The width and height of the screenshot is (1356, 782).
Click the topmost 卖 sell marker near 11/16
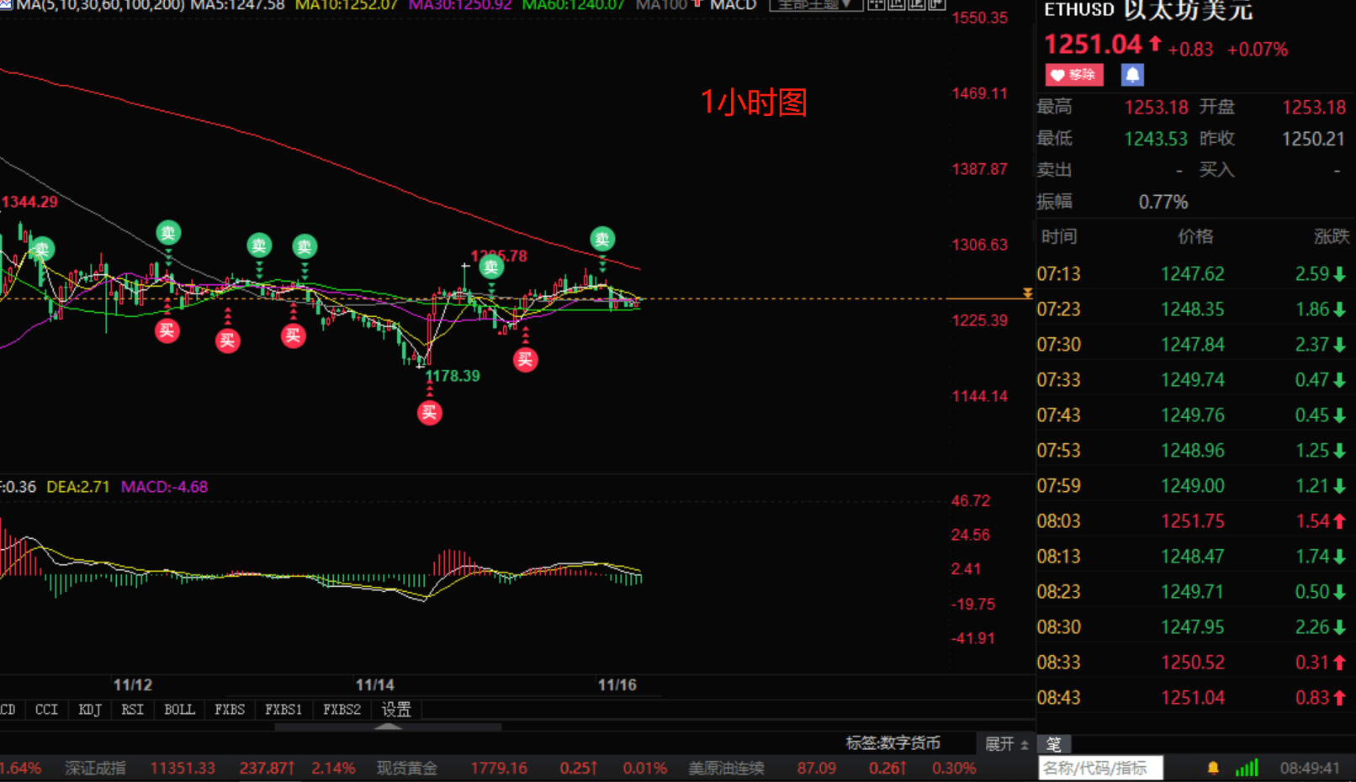coord(602,239)
